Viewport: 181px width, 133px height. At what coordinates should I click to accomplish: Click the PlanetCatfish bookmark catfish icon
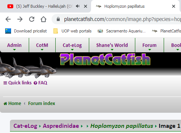coord(154,31)
